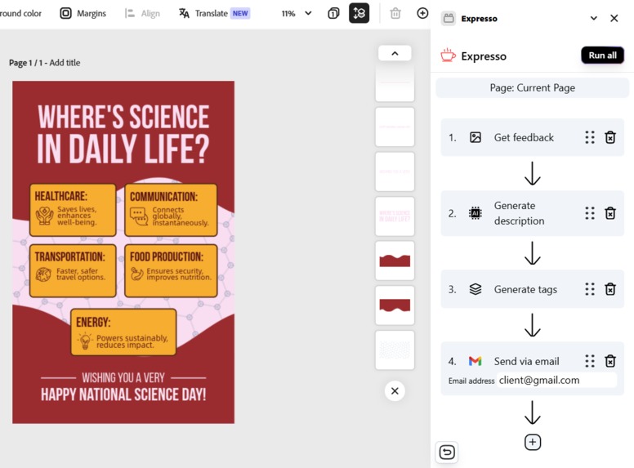Image resolution: width=634 pixels, height=468 pixels.
Task: Click the drag handle for Generate tags
Action: click(x=590, y=289)
